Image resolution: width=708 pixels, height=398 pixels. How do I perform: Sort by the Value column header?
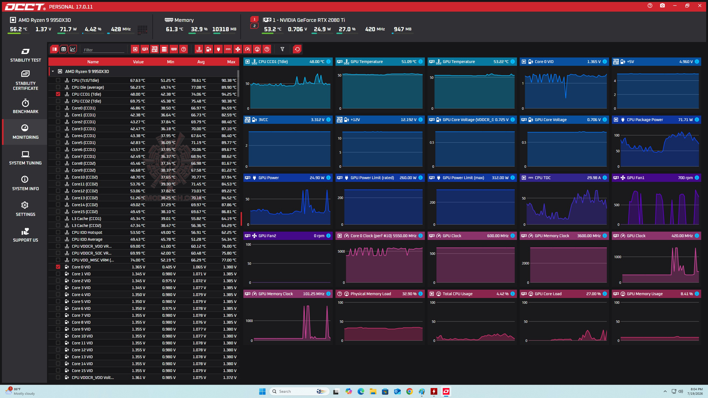click(138, 62)
